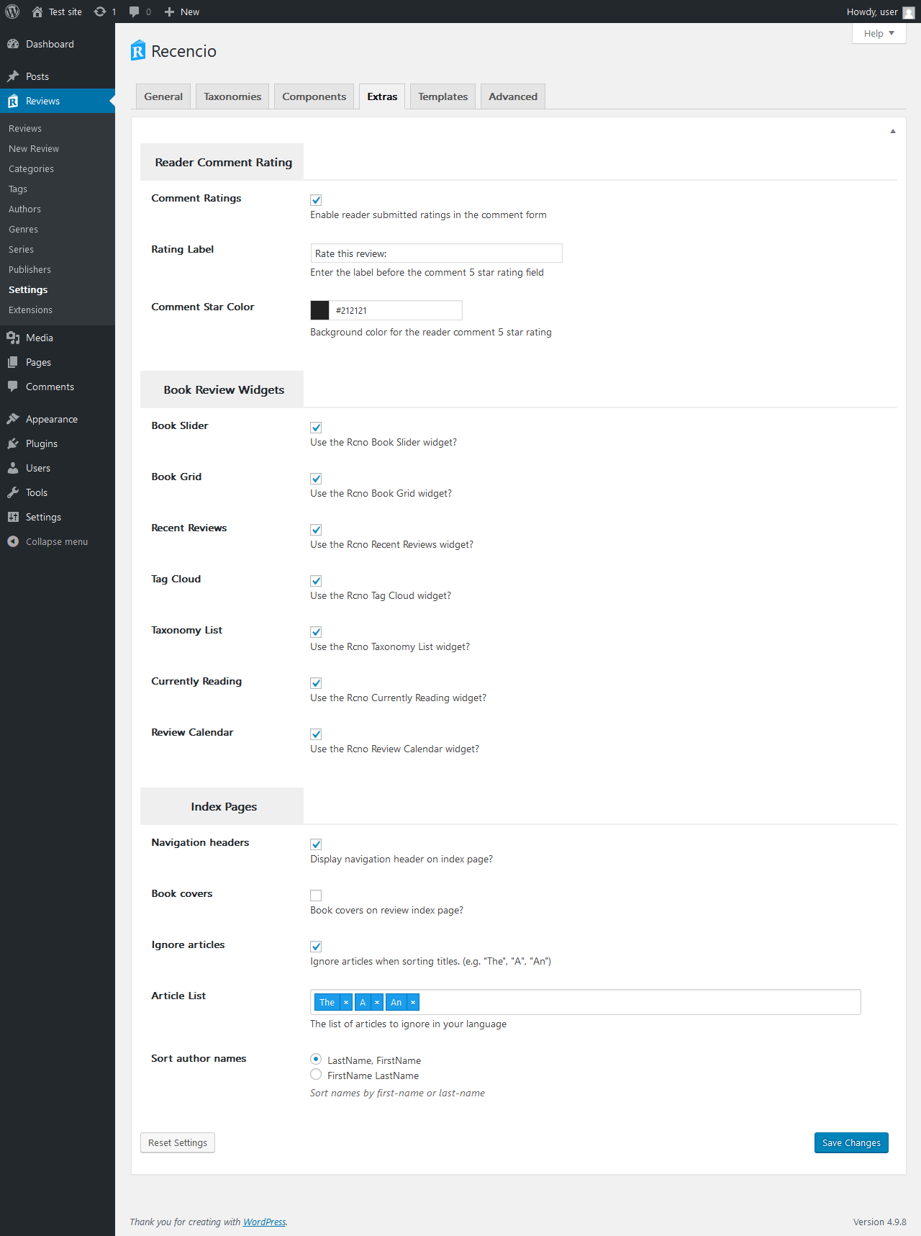Image resolution: width=921 pixels, height=1236 pixels.
Task: Click the Media icon in sidebar
Action: click(x=13, y=338)
